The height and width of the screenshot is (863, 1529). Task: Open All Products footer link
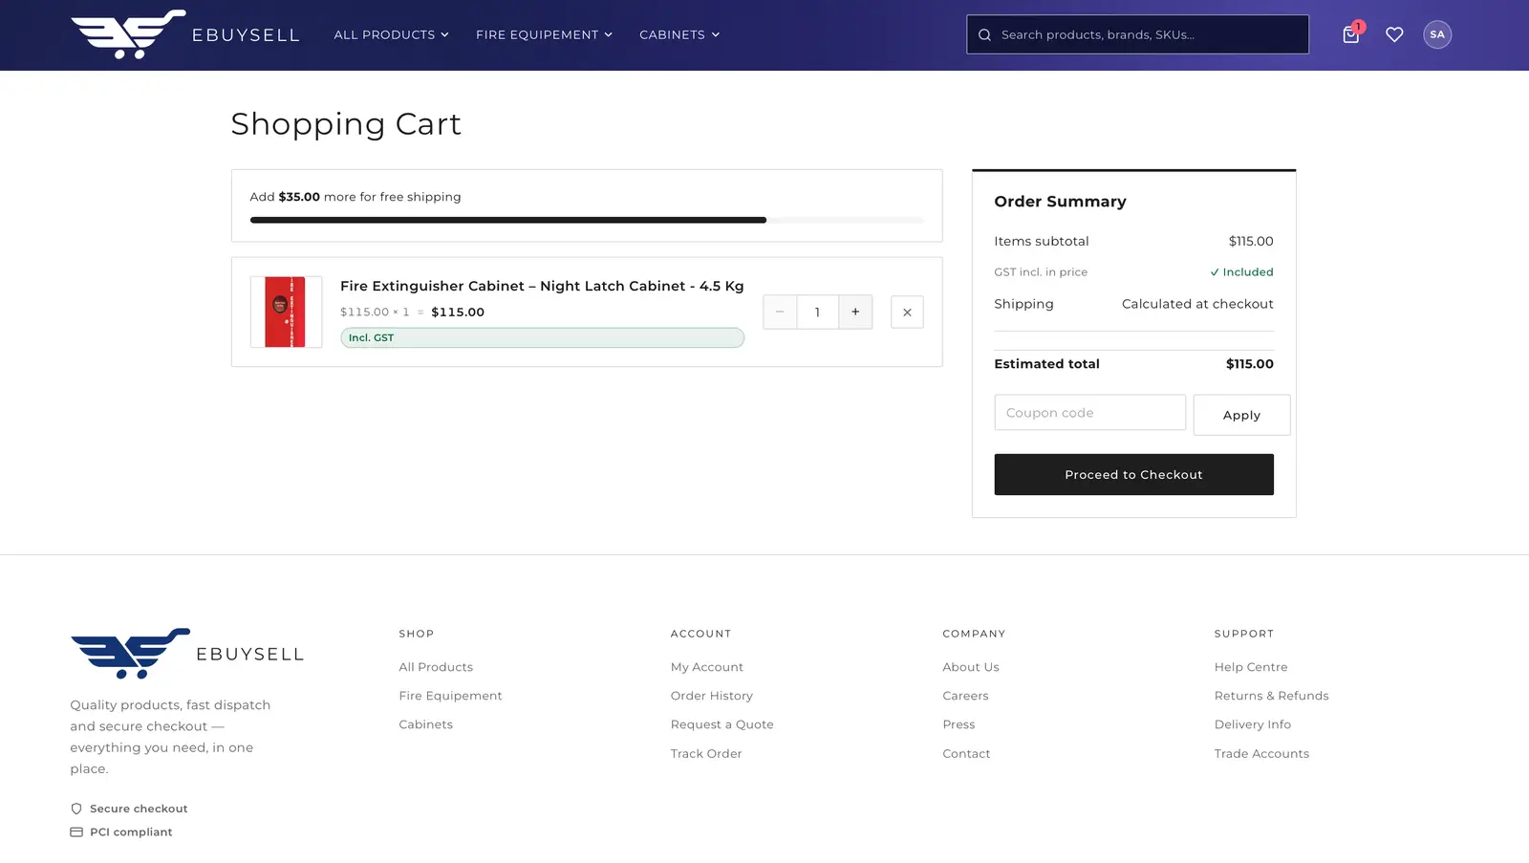436,667
